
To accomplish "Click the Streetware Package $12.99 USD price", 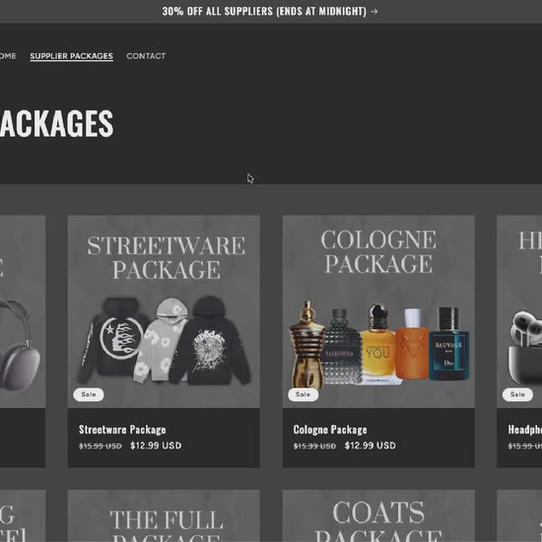I will click(x=156, y=445).
